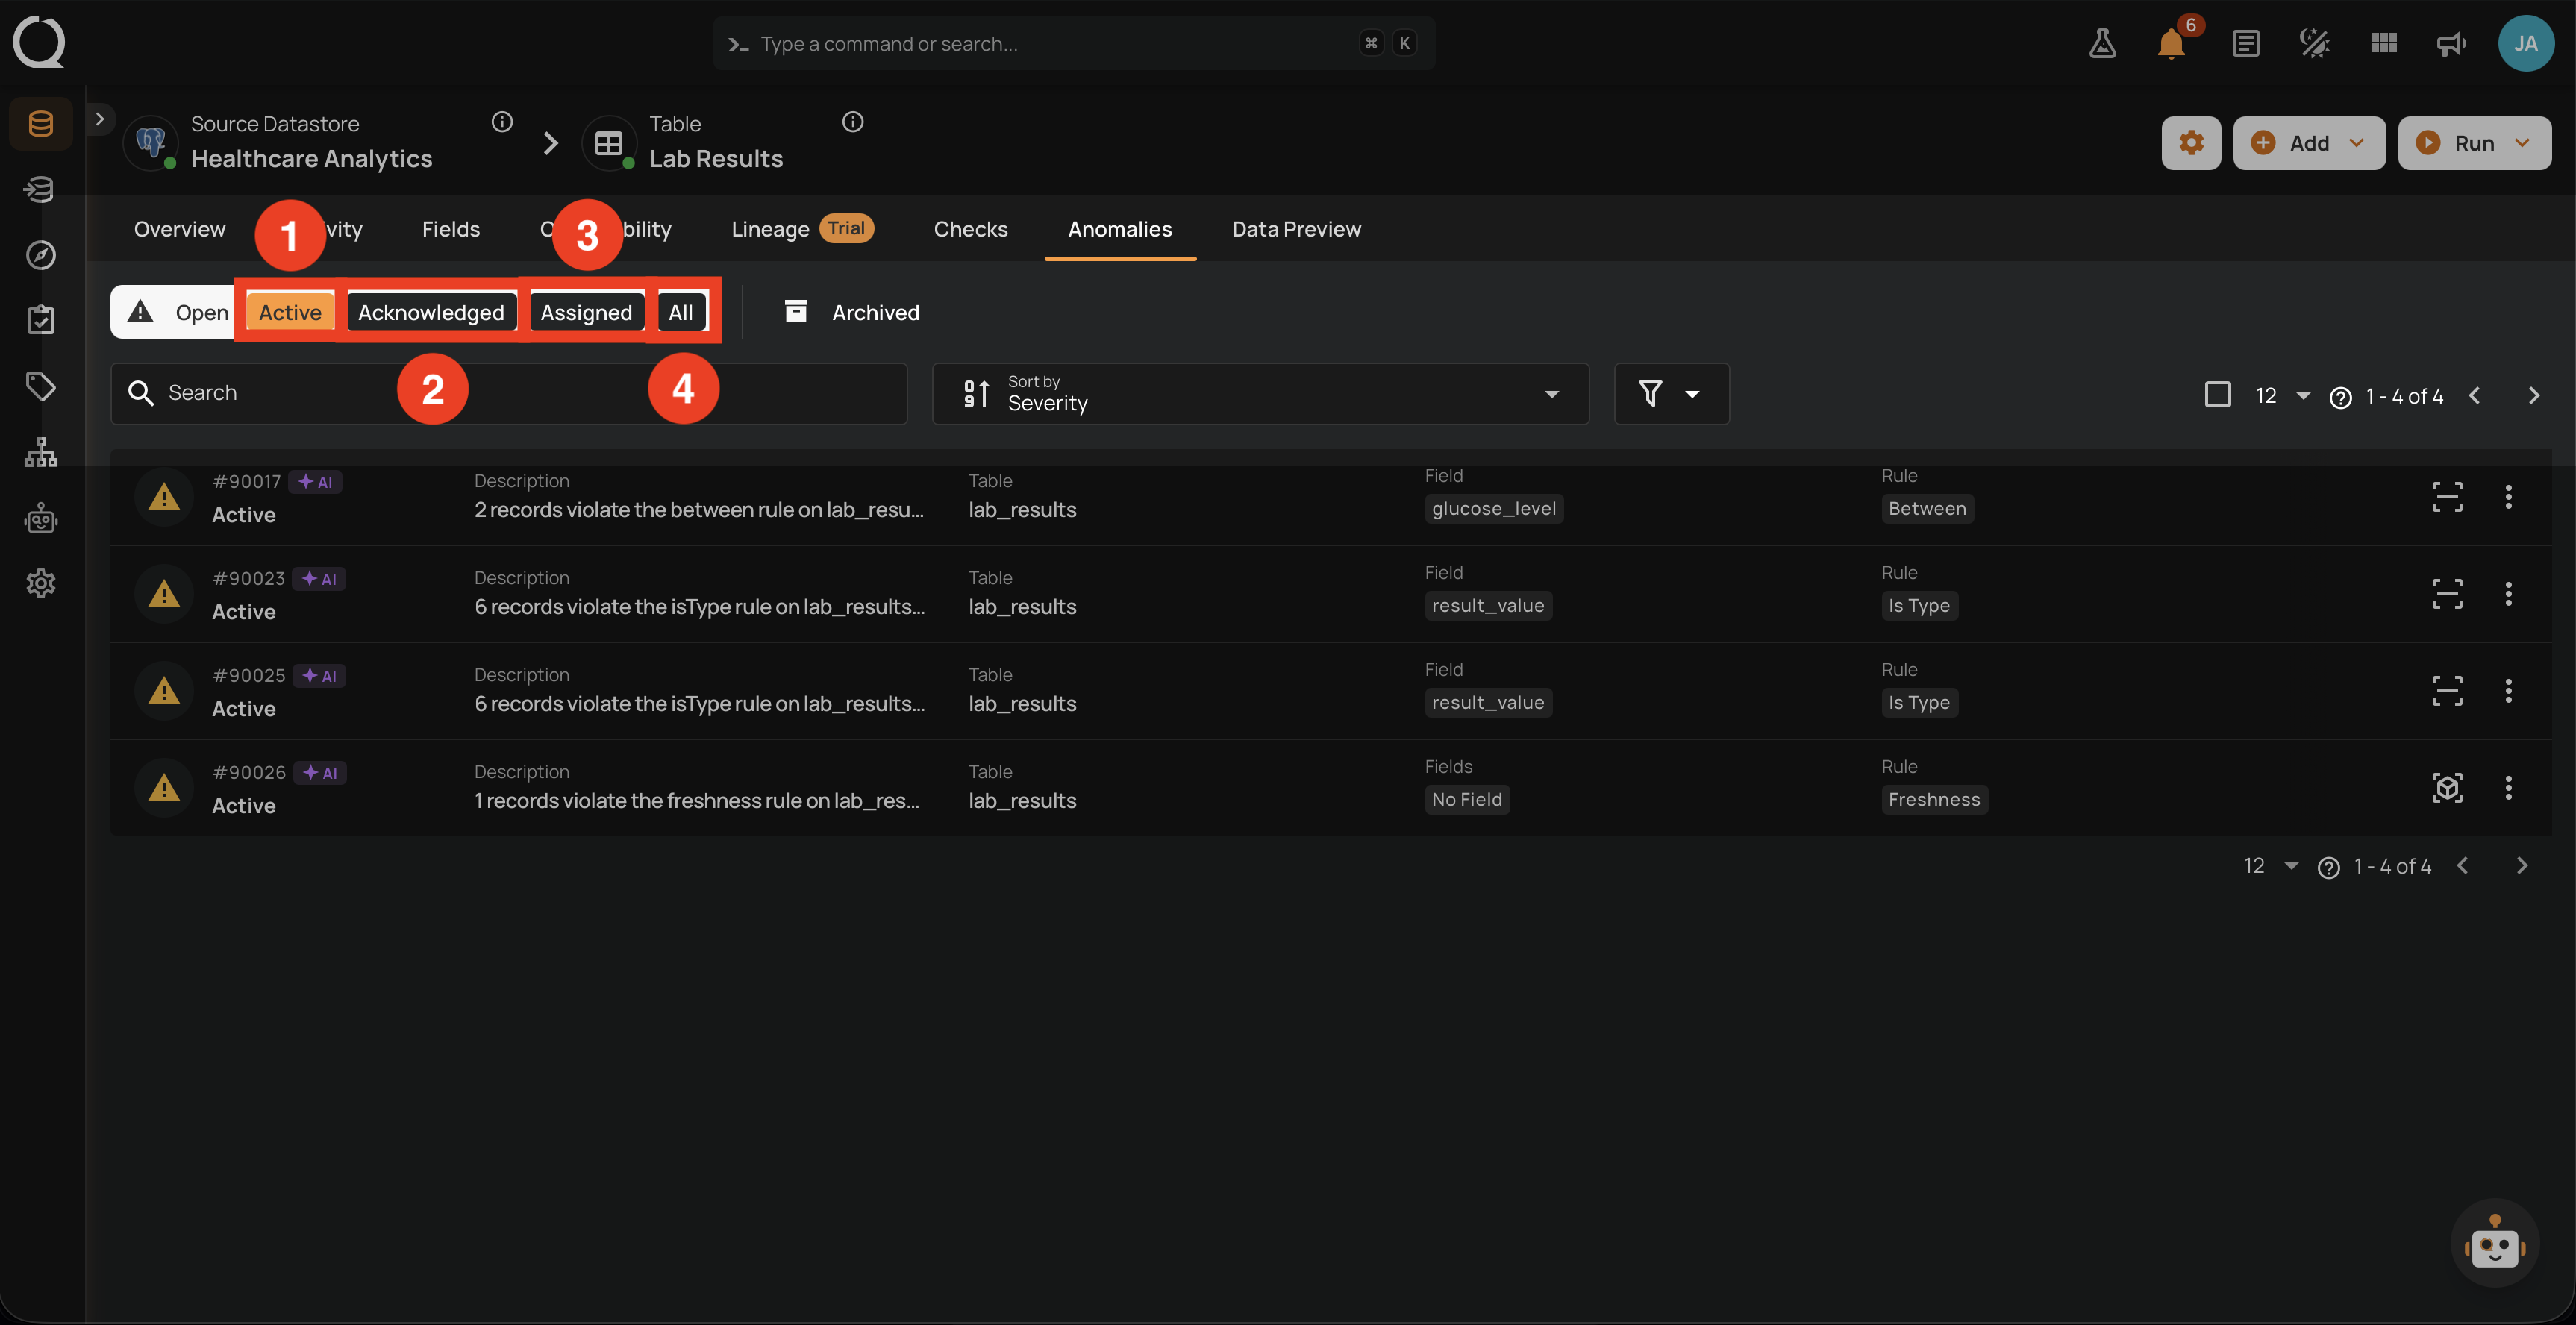Go to the Overview tab
Image resolution: width=2576 pixels, height=1325 pixels.
180,229
